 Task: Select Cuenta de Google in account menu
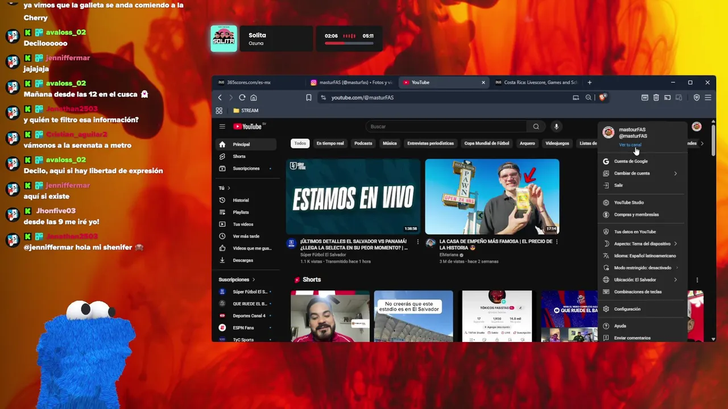click(x=642, y=161)
